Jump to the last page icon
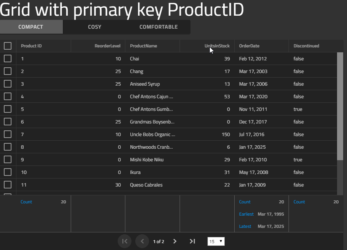Screen dimensions: 347x250 tap(192, 241)
